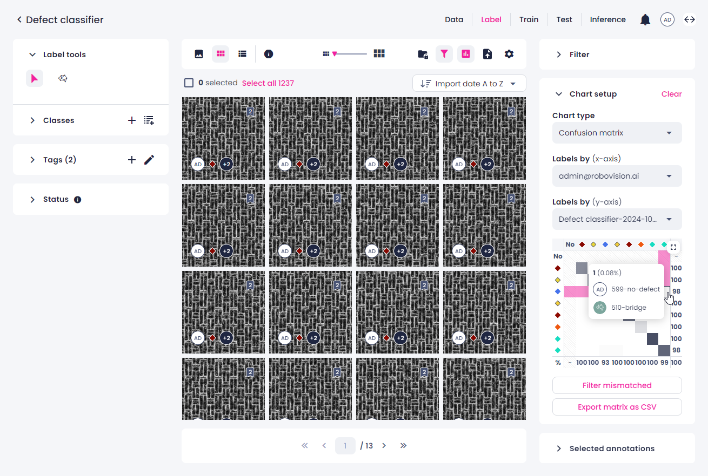The height and width of the screenshot is (476, 708).
Task: Open the Chart type dropdown
Action: [617, 133]
